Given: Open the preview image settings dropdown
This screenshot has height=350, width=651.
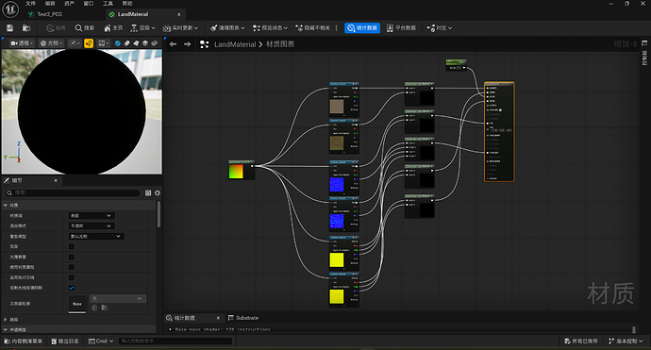Looking at the screenshot, I should (104, 43).
